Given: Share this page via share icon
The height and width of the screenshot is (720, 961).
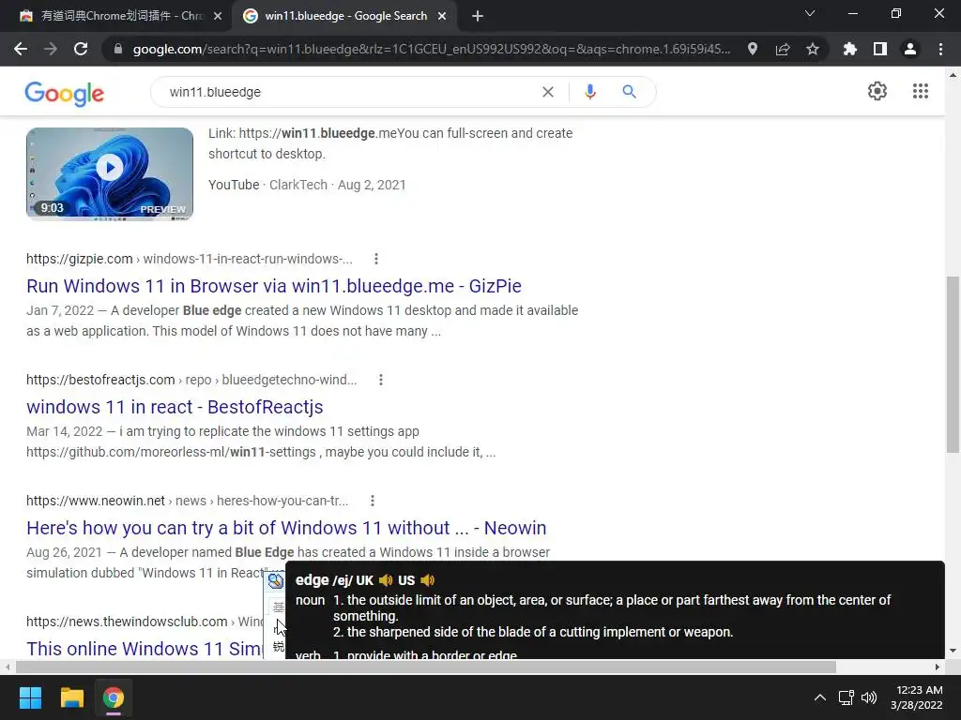Looking at the screenshot, I should [x=783, y=49].
